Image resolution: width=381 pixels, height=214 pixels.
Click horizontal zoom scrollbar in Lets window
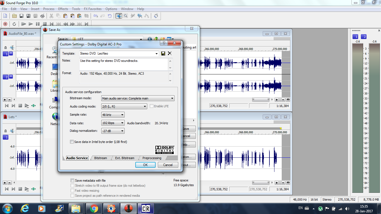coord(261,183)
